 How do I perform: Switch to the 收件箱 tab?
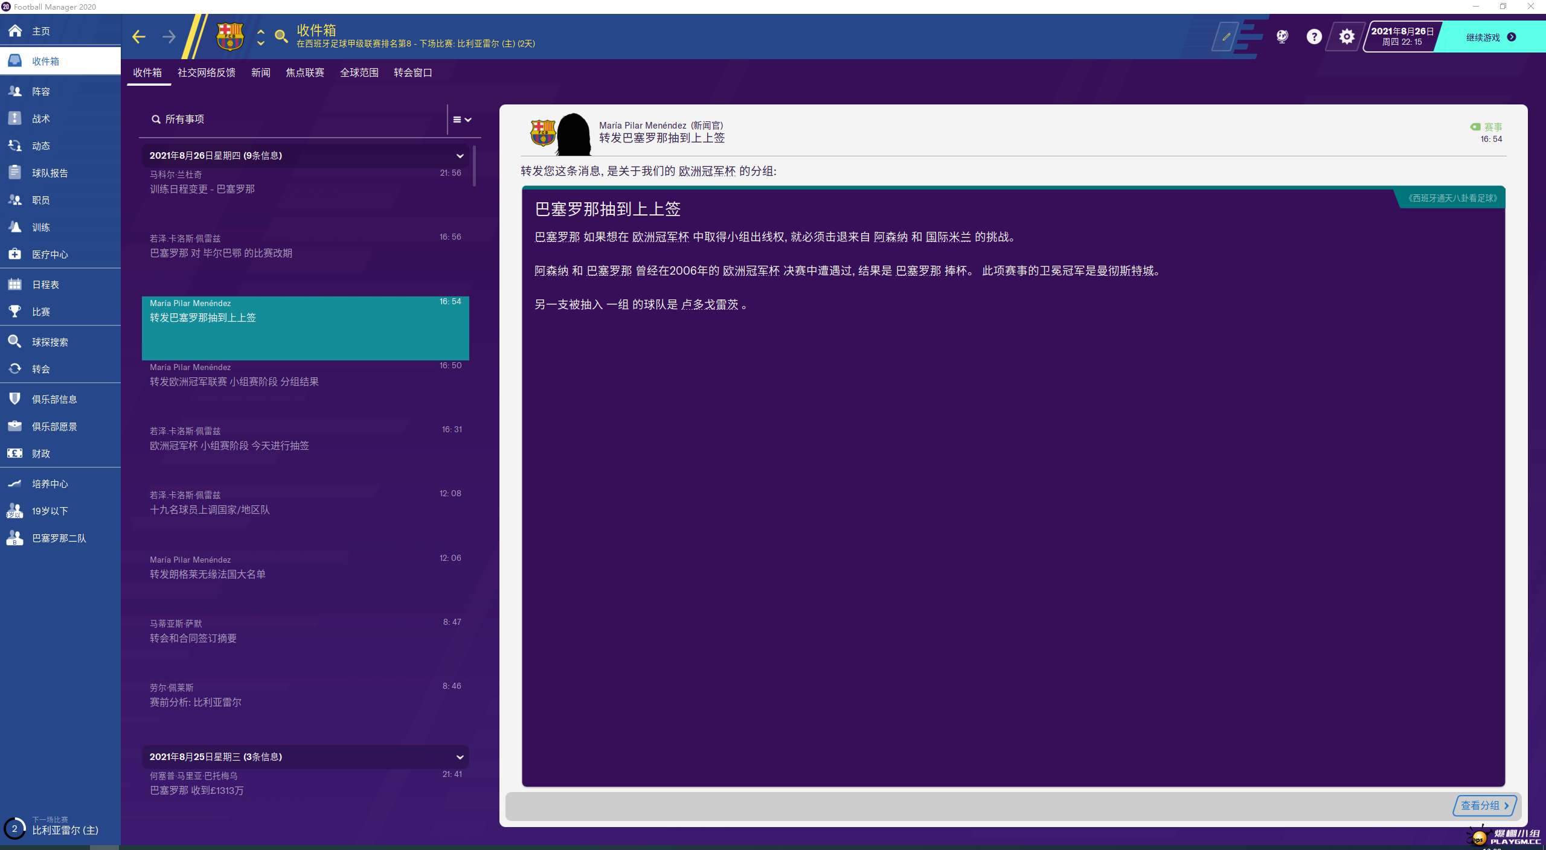147,72
